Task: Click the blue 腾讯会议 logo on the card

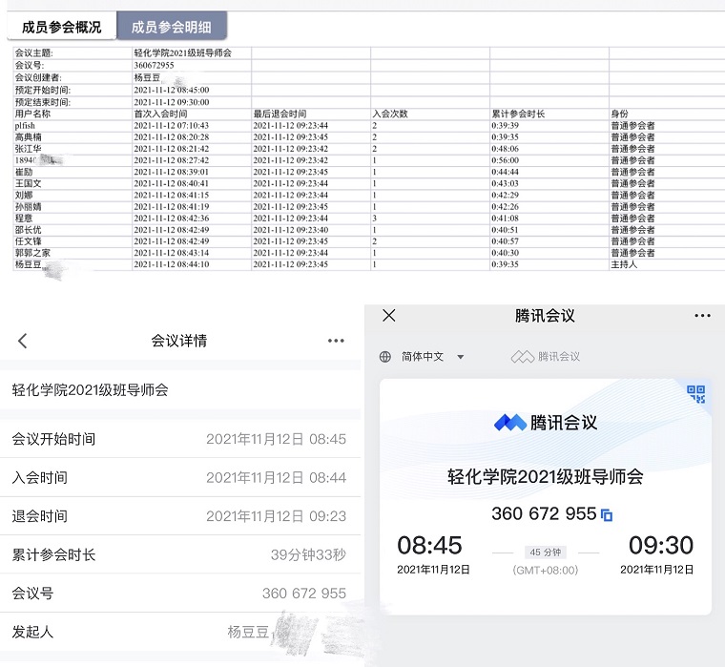Action: 545,423
